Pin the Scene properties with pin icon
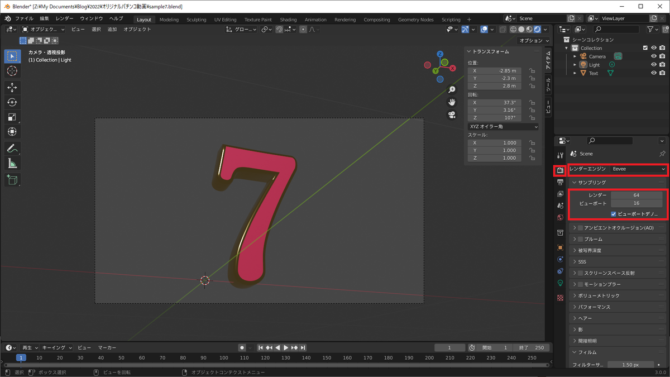 click(662, 154)
